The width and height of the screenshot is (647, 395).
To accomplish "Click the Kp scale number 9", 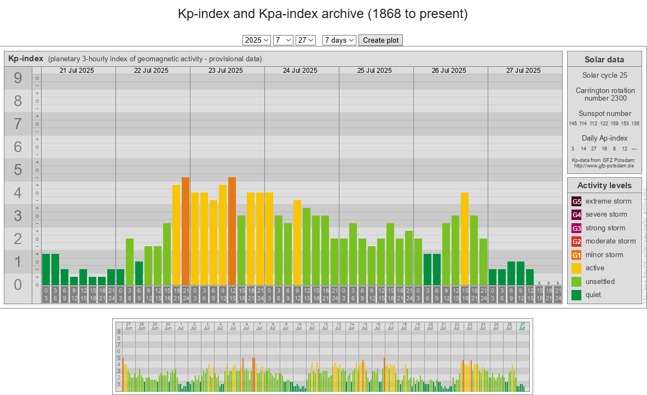I will tap(18, 78).
